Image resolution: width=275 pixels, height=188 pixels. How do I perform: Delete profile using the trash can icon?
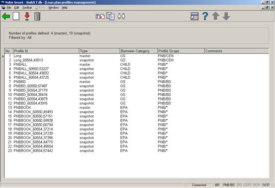click(37, 16)
